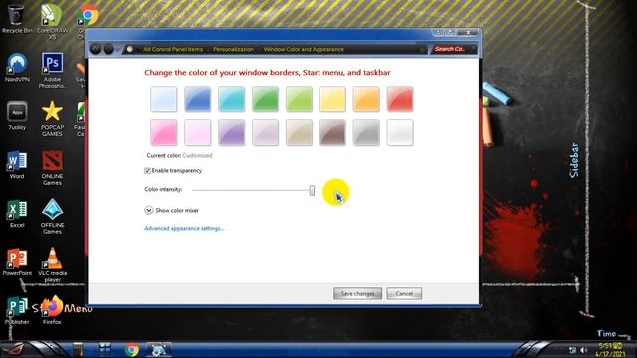Image resolution: width=637 pixels, height=358 pixels.
Task: Select the dark green color swatch
Action: click(265, 98)
